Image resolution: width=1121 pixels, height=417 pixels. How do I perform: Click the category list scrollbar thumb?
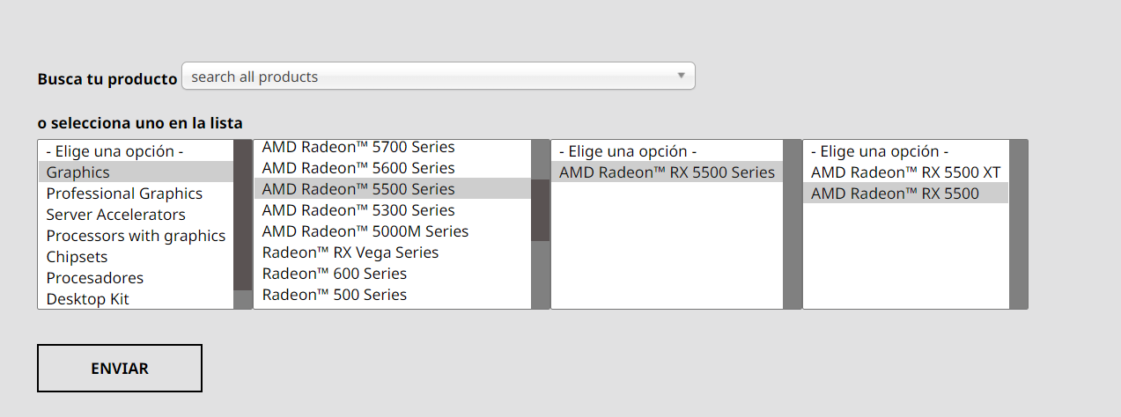(x=242, y=215)
